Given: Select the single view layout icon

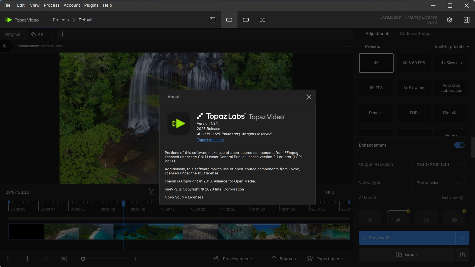Looking at the screenshot, I should (229, 20).
